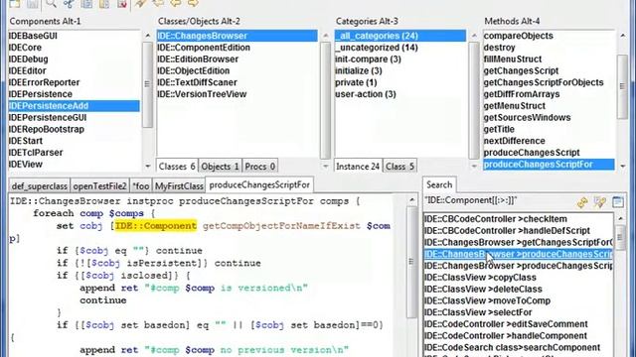Click the Components list scrollbar thumb
The height and width of the screenshot is (357, 636).
point(148,84)
